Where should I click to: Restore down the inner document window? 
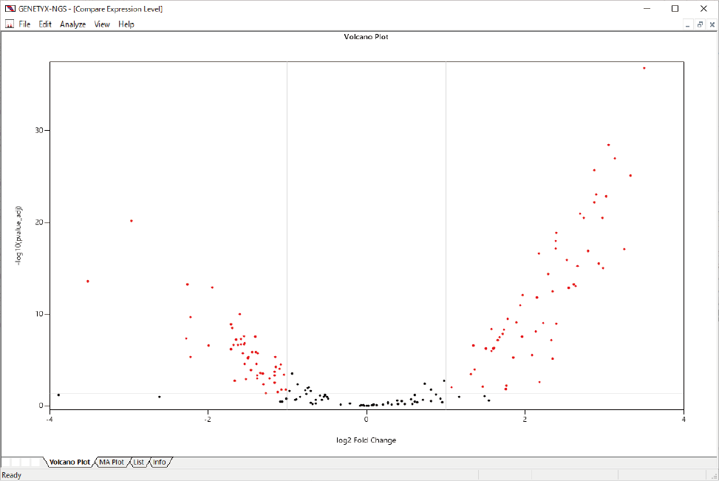(x=699, y=24)
